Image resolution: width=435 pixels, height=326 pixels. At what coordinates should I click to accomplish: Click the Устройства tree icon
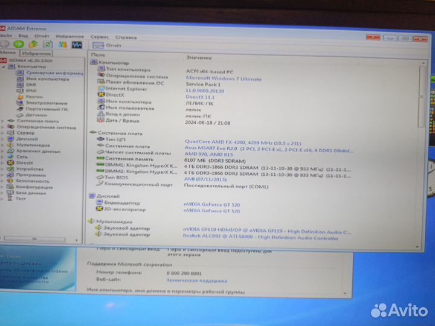10,169
